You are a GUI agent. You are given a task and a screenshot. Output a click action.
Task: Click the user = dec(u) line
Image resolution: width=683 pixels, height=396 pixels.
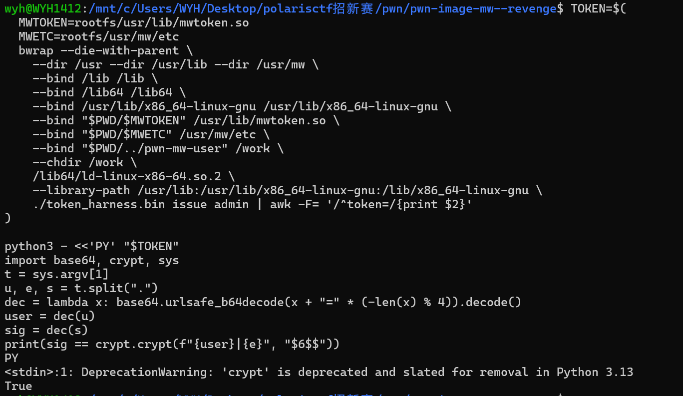[49, 316]
